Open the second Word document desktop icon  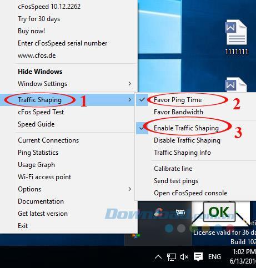pyautogui.click(x=236, y=85)
